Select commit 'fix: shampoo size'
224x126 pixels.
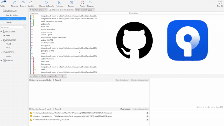tap(47, 43)
